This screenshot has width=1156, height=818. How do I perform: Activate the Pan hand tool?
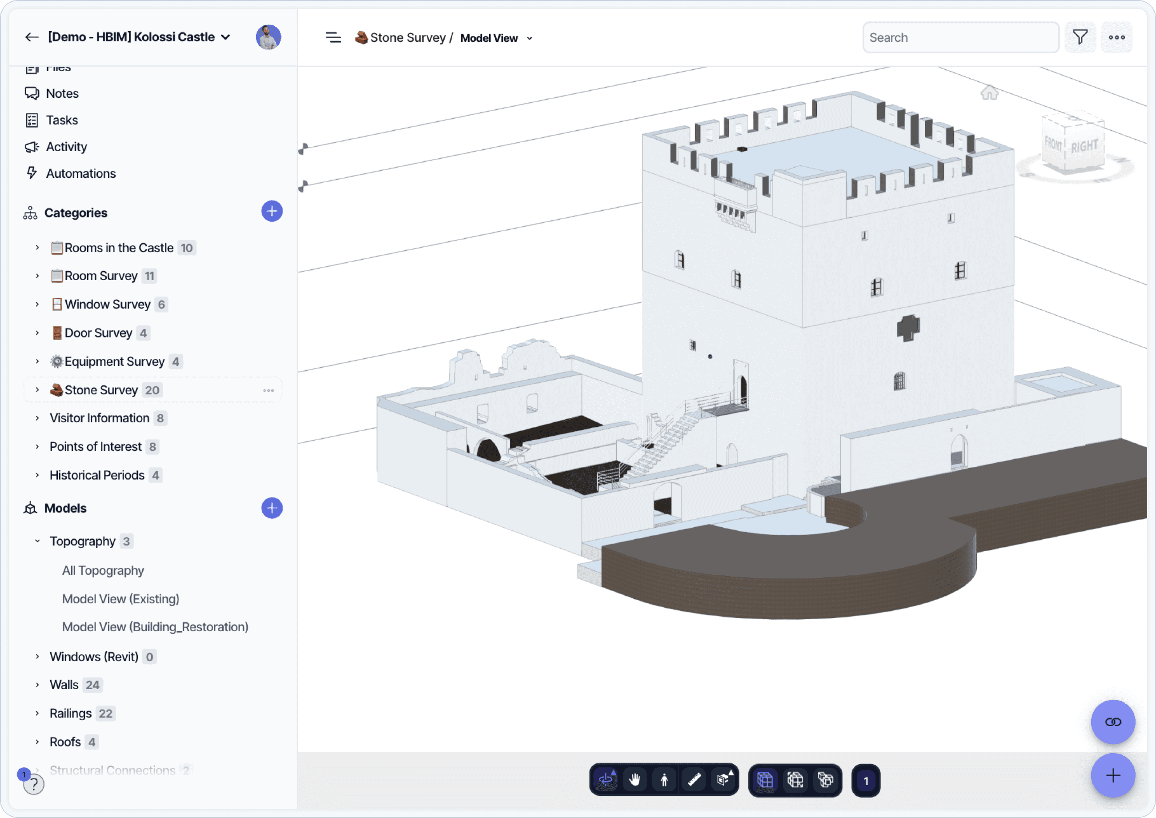635,780
